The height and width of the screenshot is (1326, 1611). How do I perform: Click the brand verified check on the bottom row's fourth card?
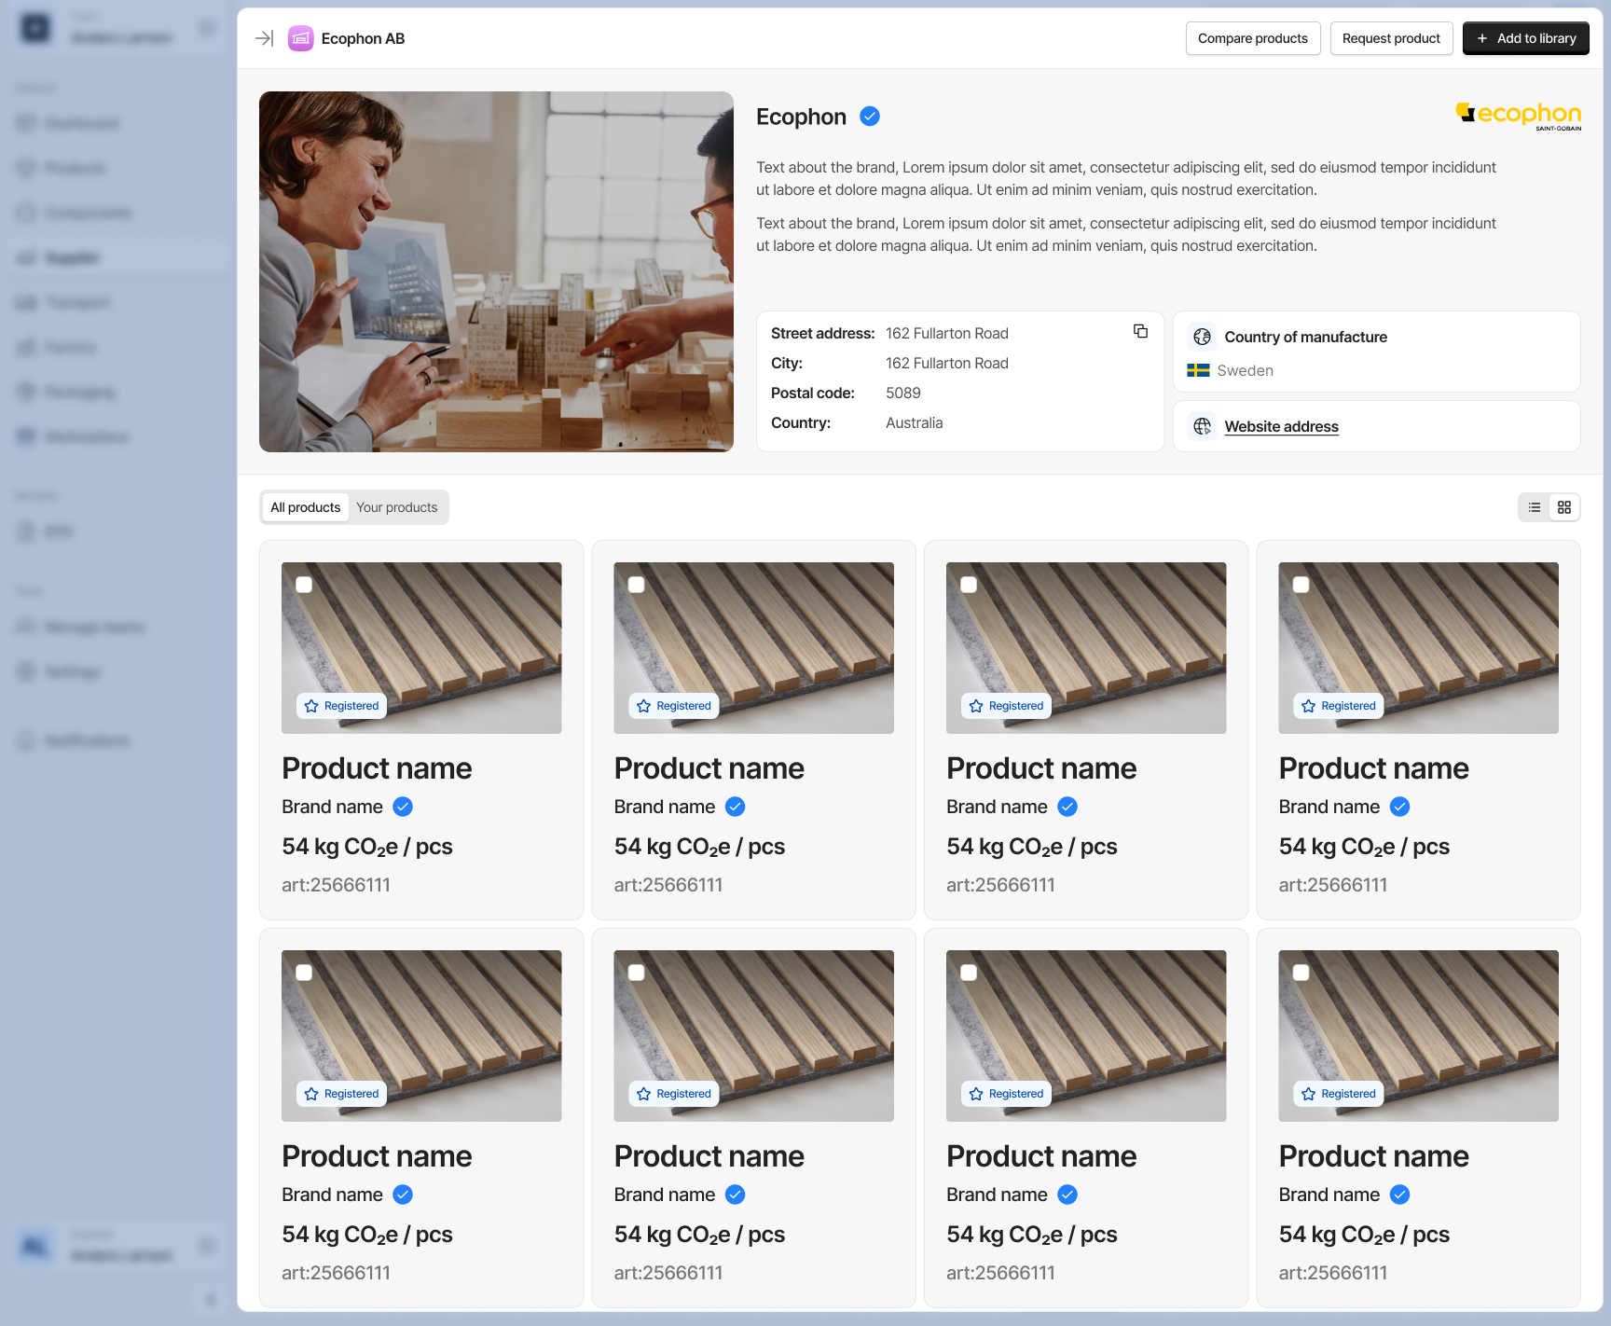1400,1195
